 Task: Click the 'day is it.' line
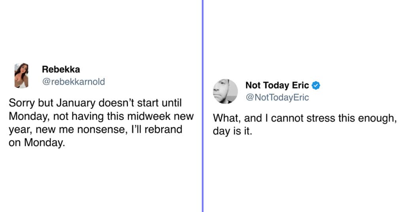pos(233,131)
